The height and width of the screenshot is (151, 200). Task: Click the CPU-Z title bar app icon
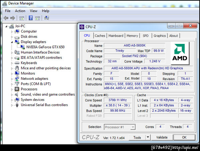(x=82, y=27)
